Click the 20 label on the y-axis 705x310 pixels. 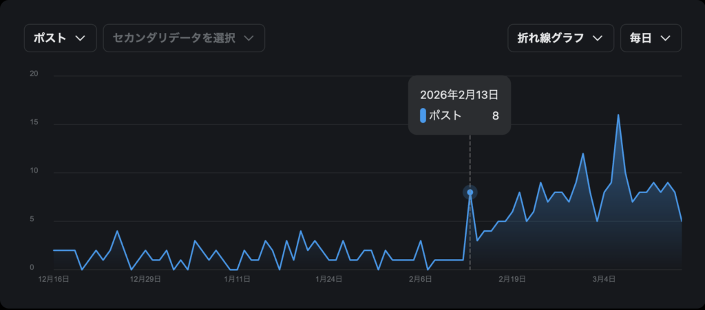pos(34,75)
